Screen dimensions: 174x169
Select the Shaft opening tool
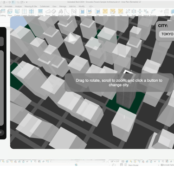134,12
